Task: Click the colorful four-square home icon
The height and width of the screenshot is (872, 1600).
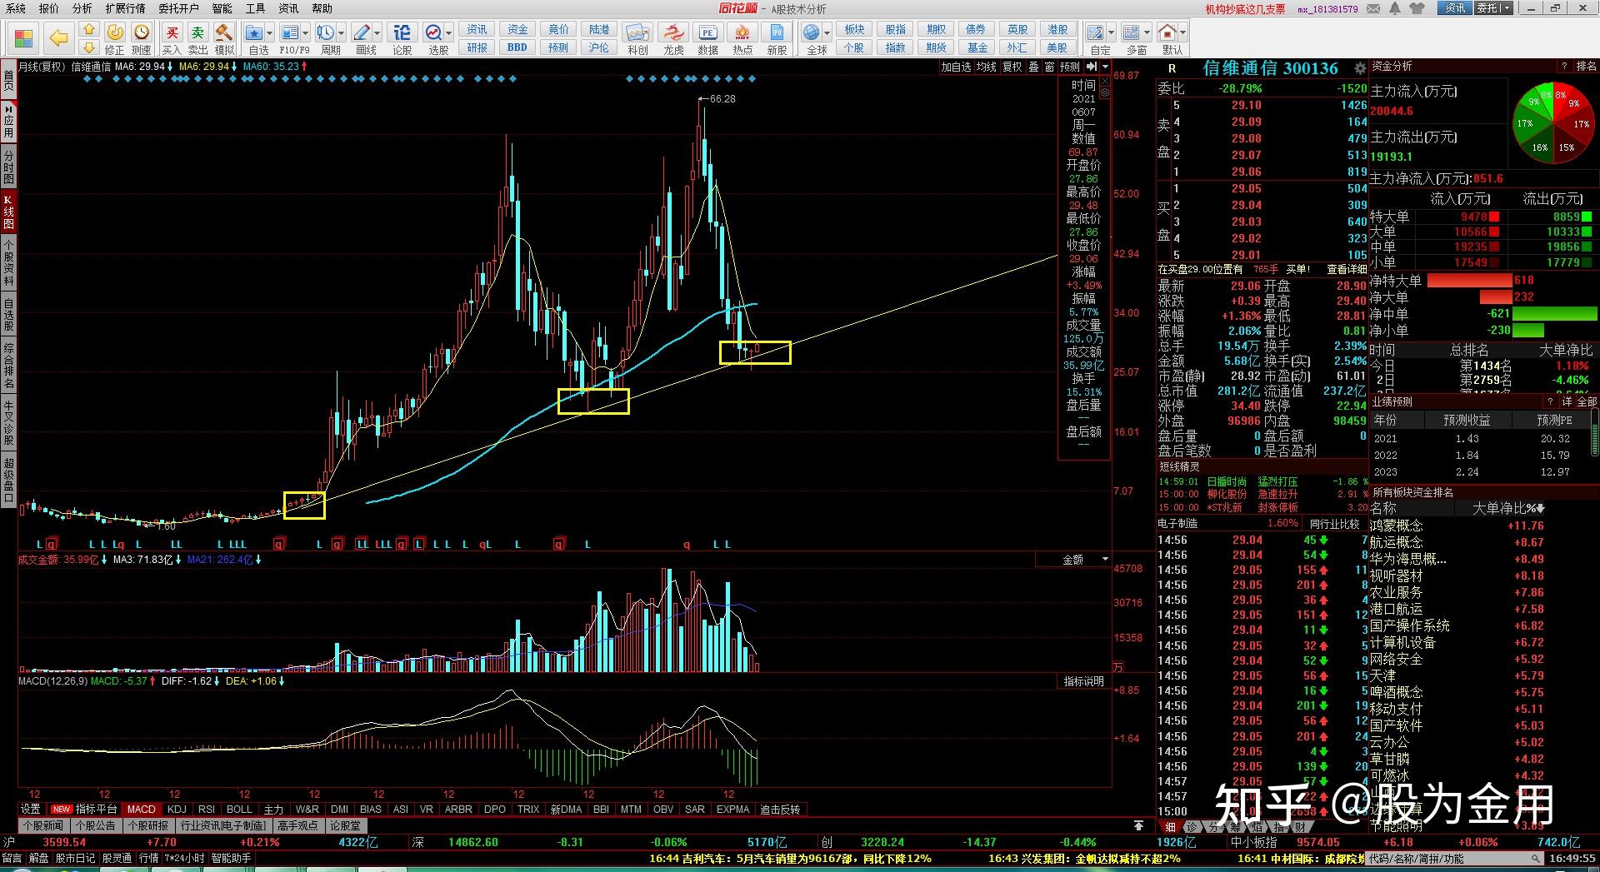Action: pyautogui.click(x=23, y=38)
